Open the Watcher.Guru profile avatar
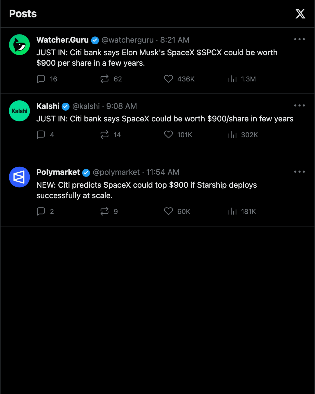 pos(20,45)
